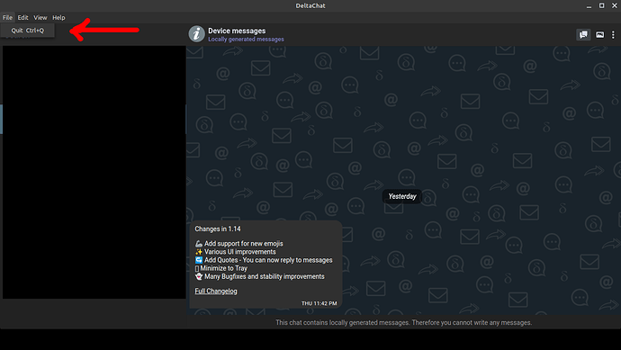The image size is (621, 350).
Task: Click the 'Various UI improvements' line
Action: coord(235,252)
